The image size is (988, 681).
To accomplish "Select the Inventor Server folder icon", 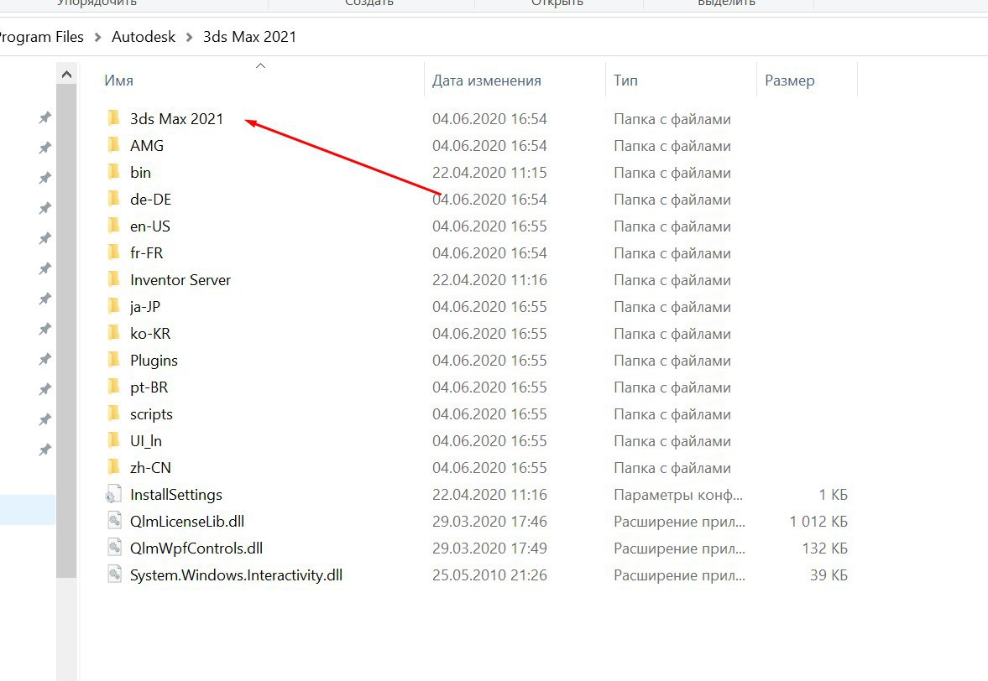I will pyautogui.click(x=114, y=279).
